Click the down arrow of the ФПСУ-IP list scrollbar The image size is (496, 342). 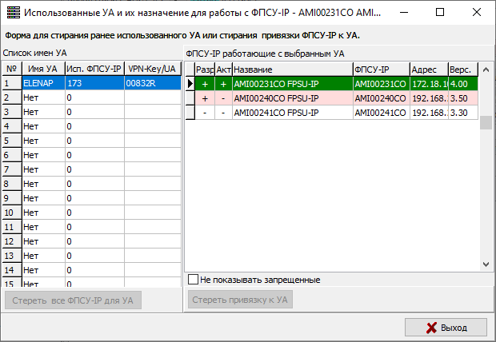click(485, 265)
